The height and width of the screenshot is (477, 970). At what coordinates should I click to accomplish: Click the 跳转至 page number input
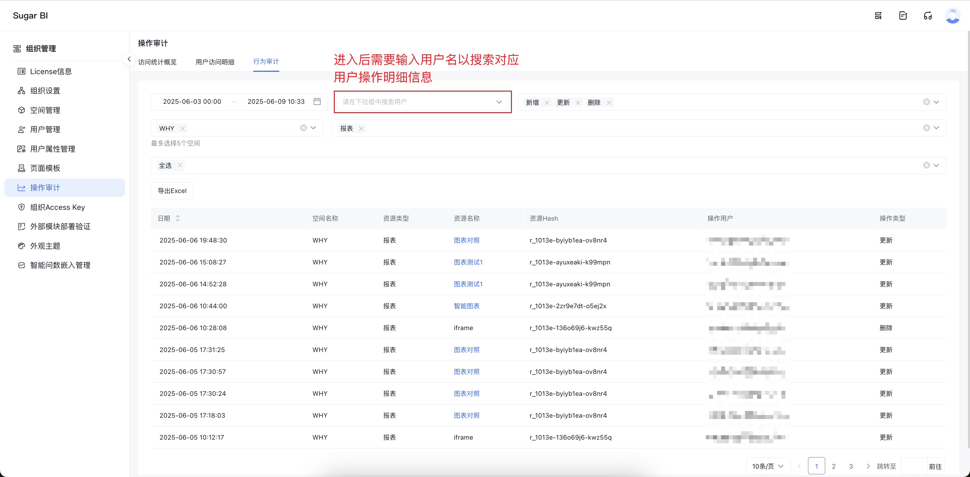coord(914,466)
